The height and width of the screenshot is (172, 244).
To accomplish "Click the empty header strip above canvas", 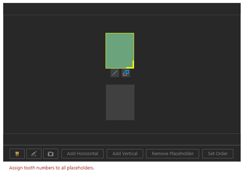I will point(122,9).
